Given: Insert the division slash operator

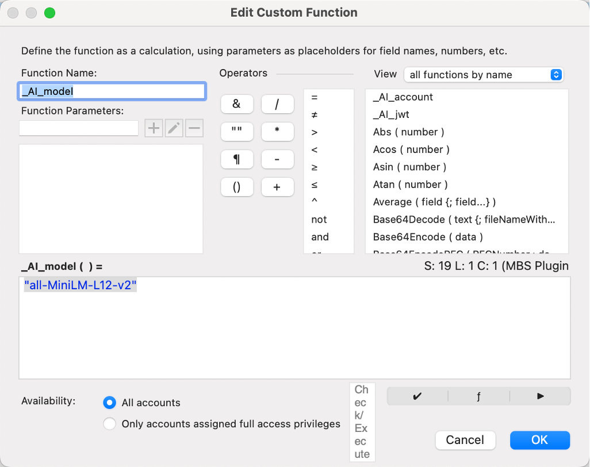Looking at the screenshot, I should pos(277,104).
